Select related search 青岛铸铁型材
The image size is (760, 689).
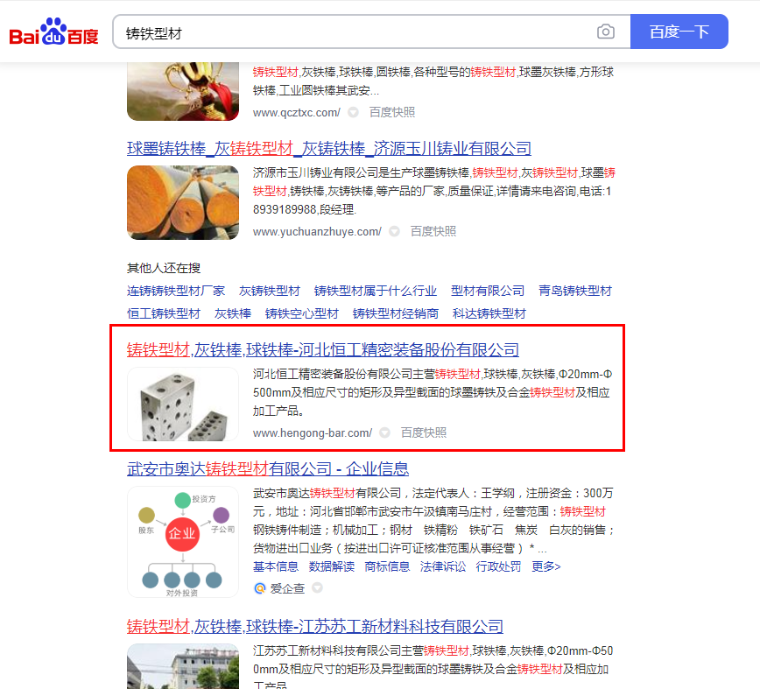coord(575,291)
